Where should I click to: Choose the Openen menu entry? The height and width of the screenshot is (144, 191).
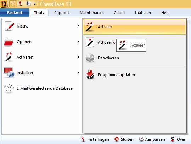(x=42, y=42)
